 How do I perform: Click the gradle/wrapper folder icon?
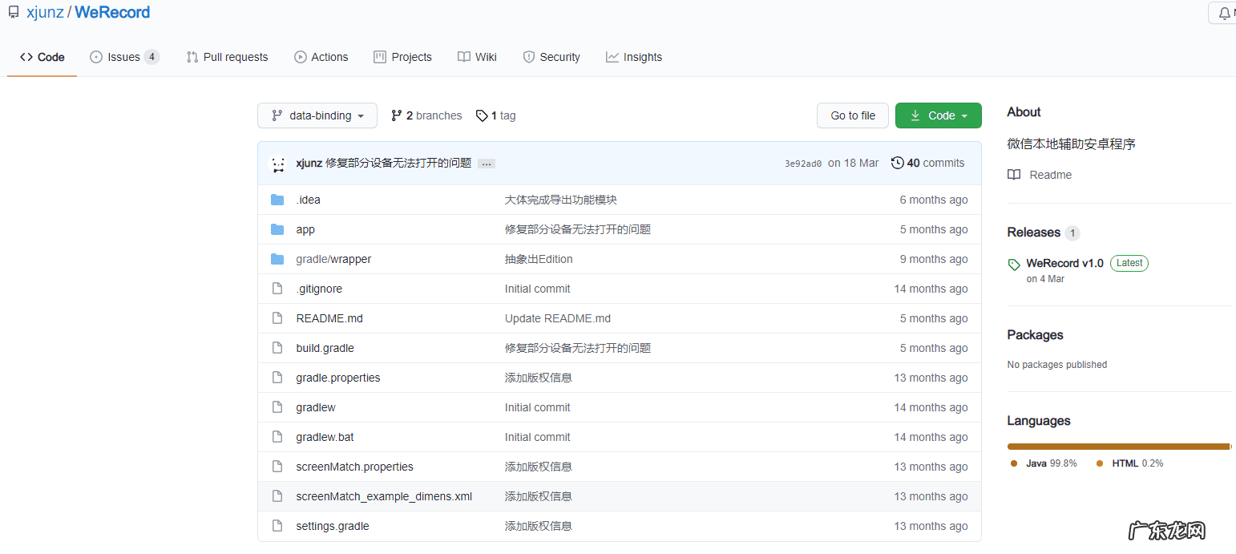277,259
